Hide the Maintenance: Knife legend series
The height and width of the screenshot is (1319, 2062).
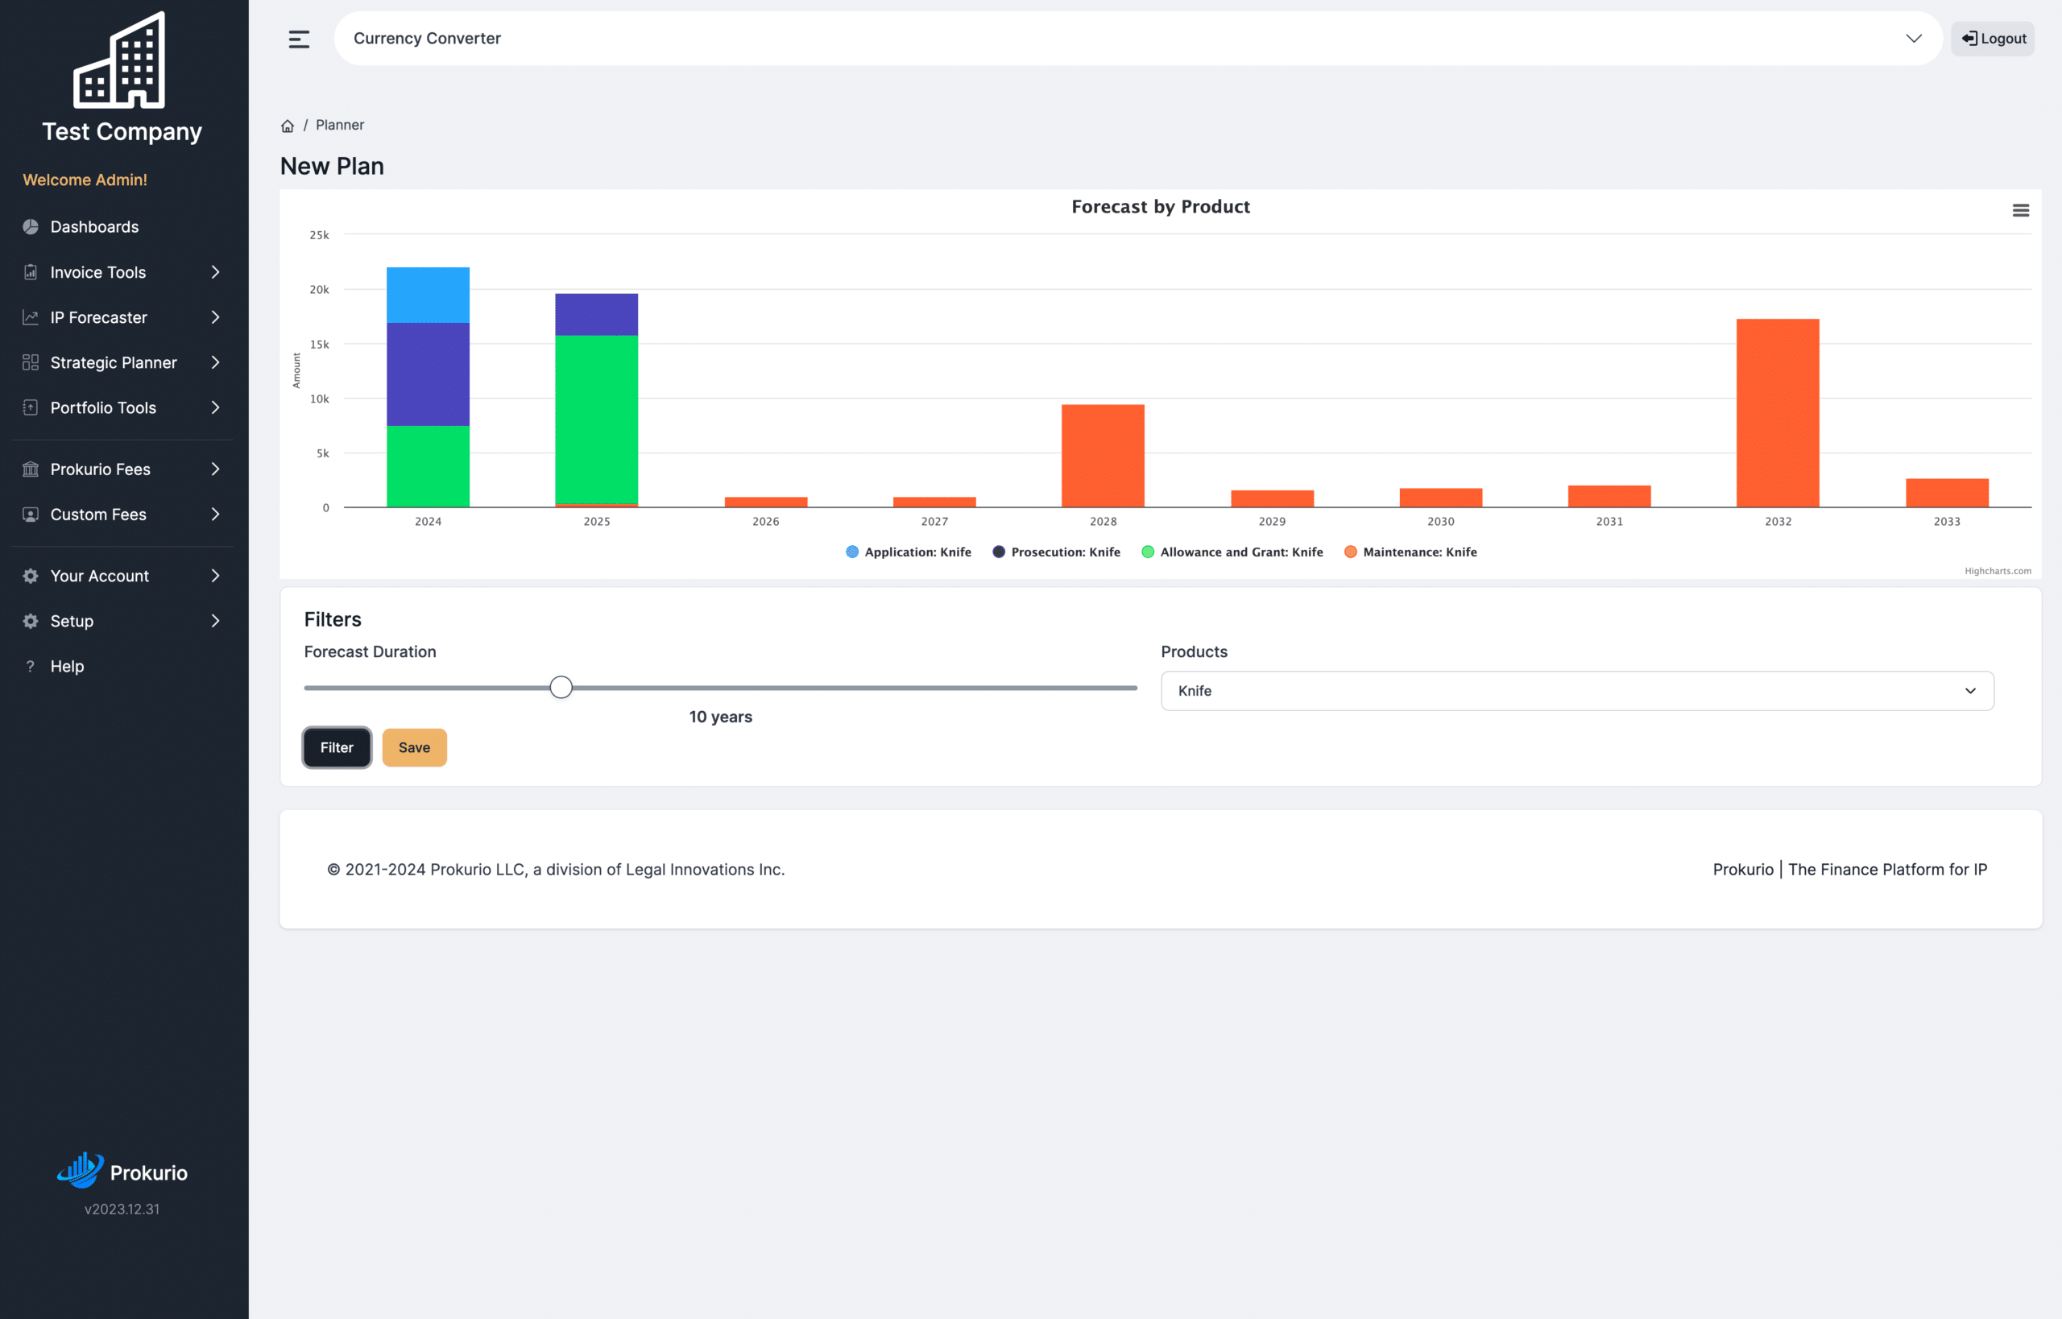pyautogui.click(x=1410, y=552)
